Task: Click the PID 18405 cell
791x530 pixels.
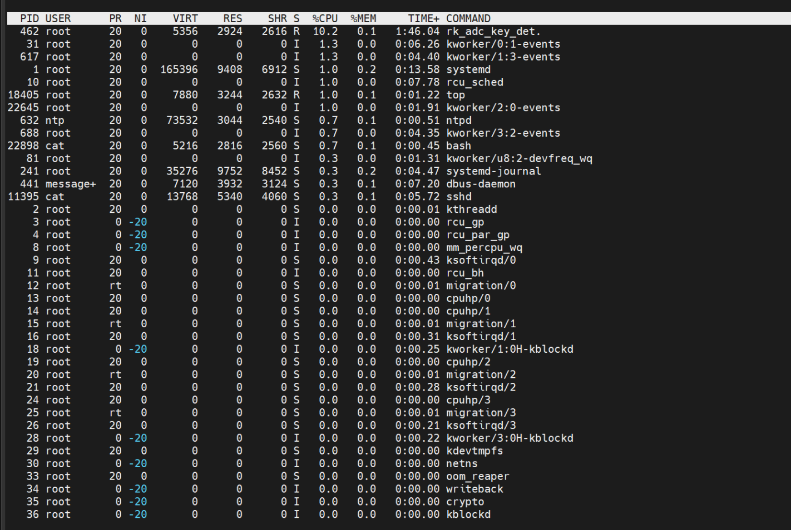Action: [x=23, y=95]
